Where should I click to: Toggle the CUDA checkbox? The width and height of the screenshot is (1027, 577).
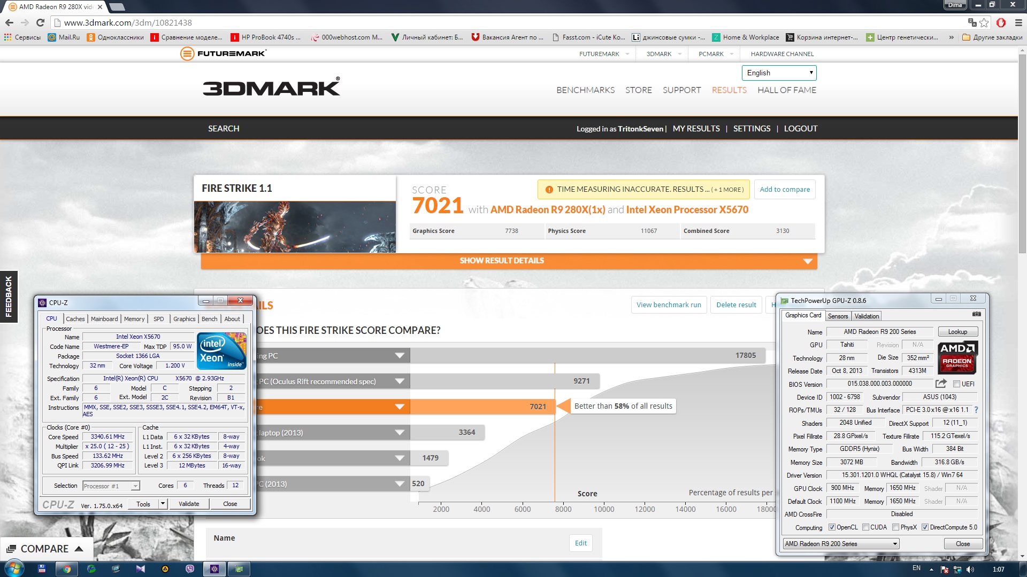tap(865, 527)
